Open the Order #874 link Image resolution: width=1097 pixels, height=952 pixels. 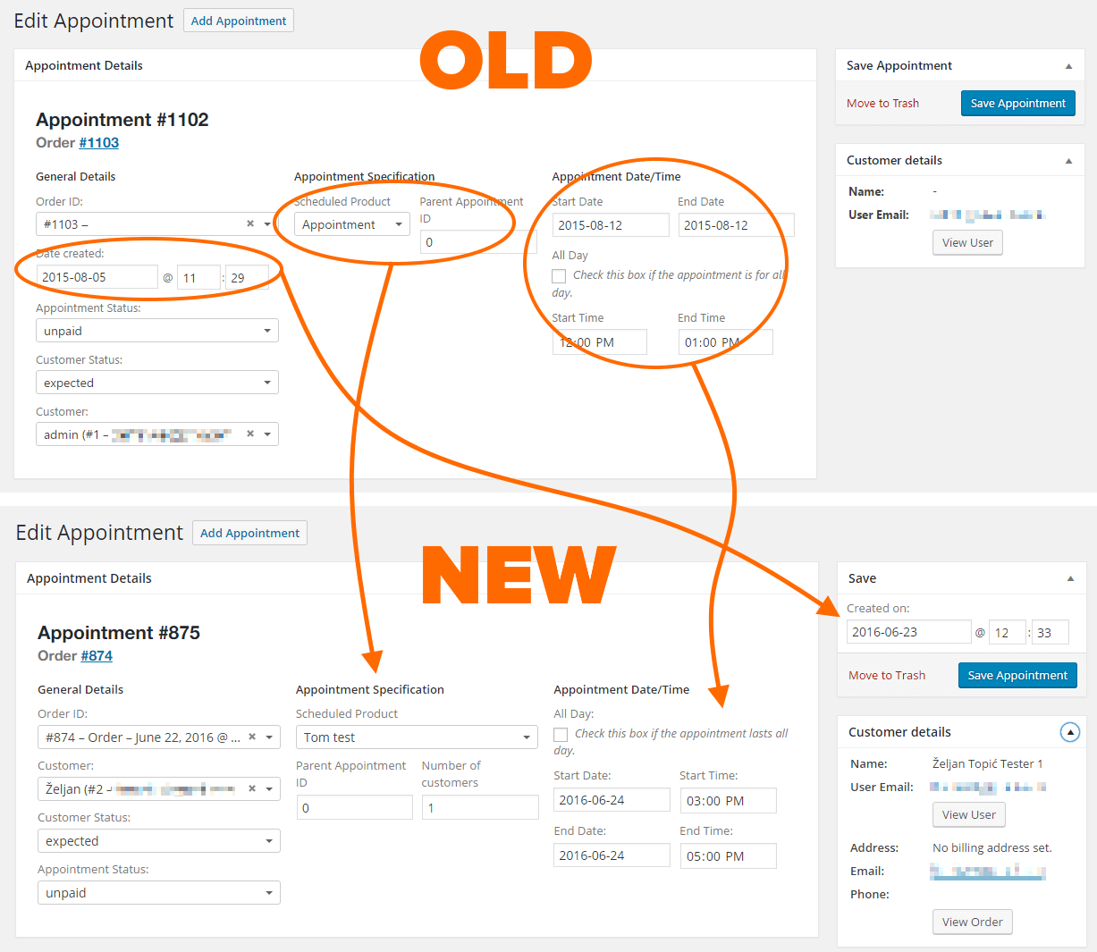[x=97, y=656]
